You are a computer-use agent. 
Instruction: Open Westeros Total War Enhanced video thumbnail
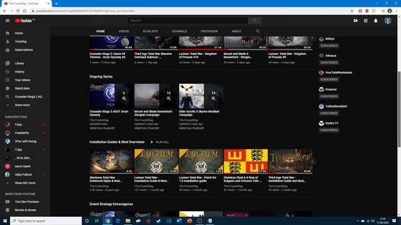[112, 161]
